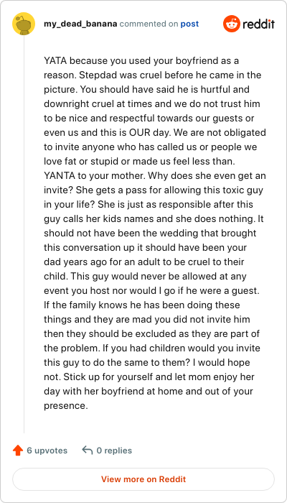287x503 pixels.
Task: Open the blue "post" link
Action: tap(189, 24)
